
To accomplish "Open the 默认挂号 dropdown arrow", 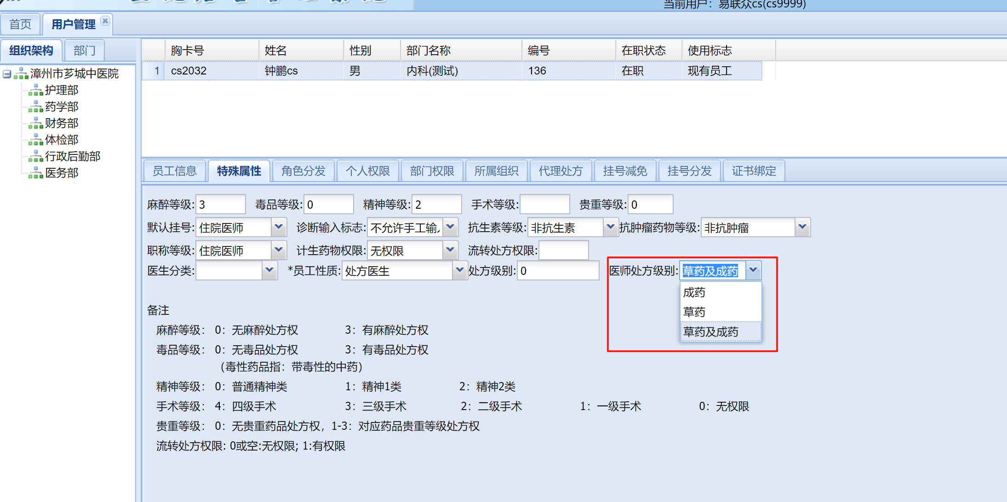I will point(278,227).
